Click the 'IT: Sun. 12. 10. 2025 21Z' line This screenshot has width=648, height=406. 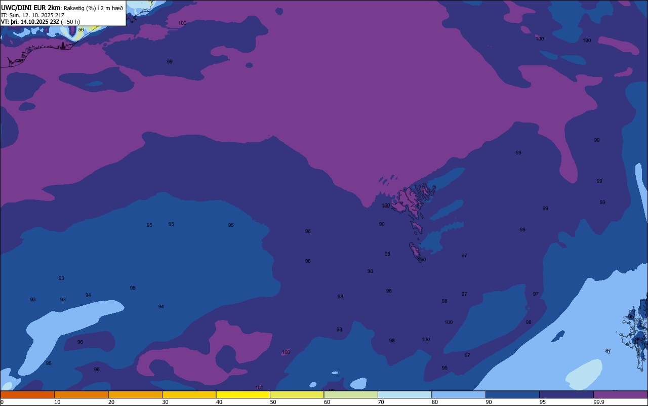32,15
